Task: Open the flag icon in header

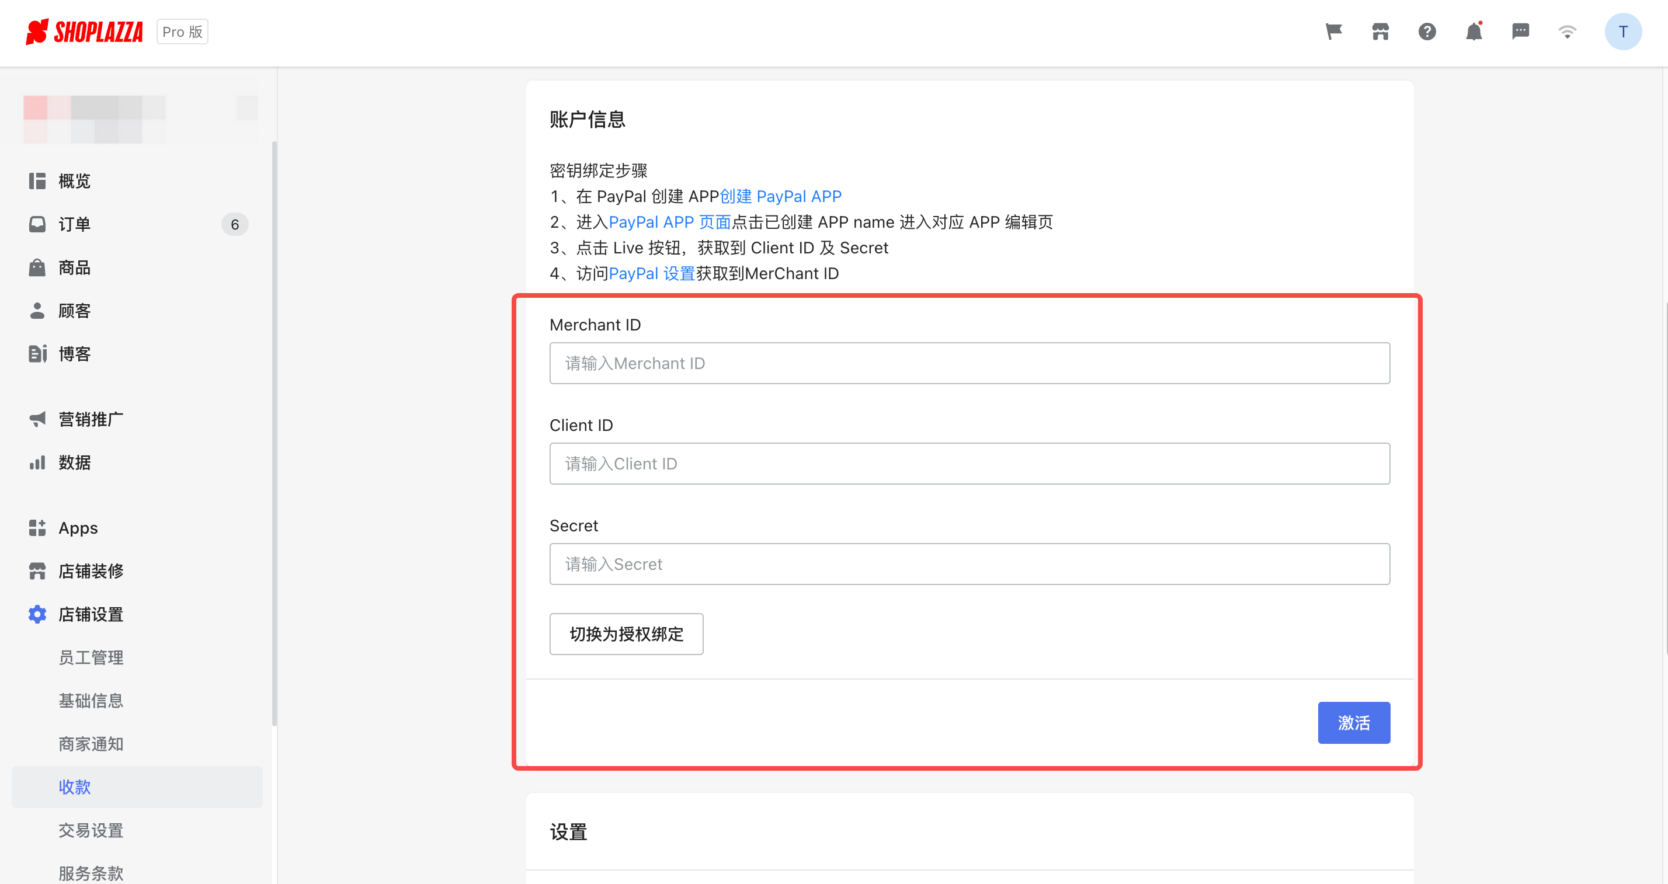Action: pos(1333,32)
